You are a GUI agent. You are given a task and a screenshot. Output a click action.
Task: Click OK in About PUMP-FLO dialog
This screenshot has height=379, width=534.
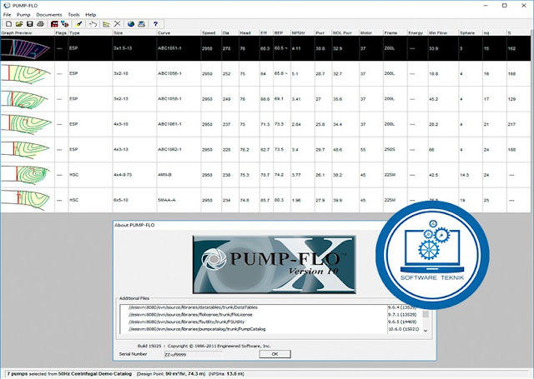(x=275, y=354)
